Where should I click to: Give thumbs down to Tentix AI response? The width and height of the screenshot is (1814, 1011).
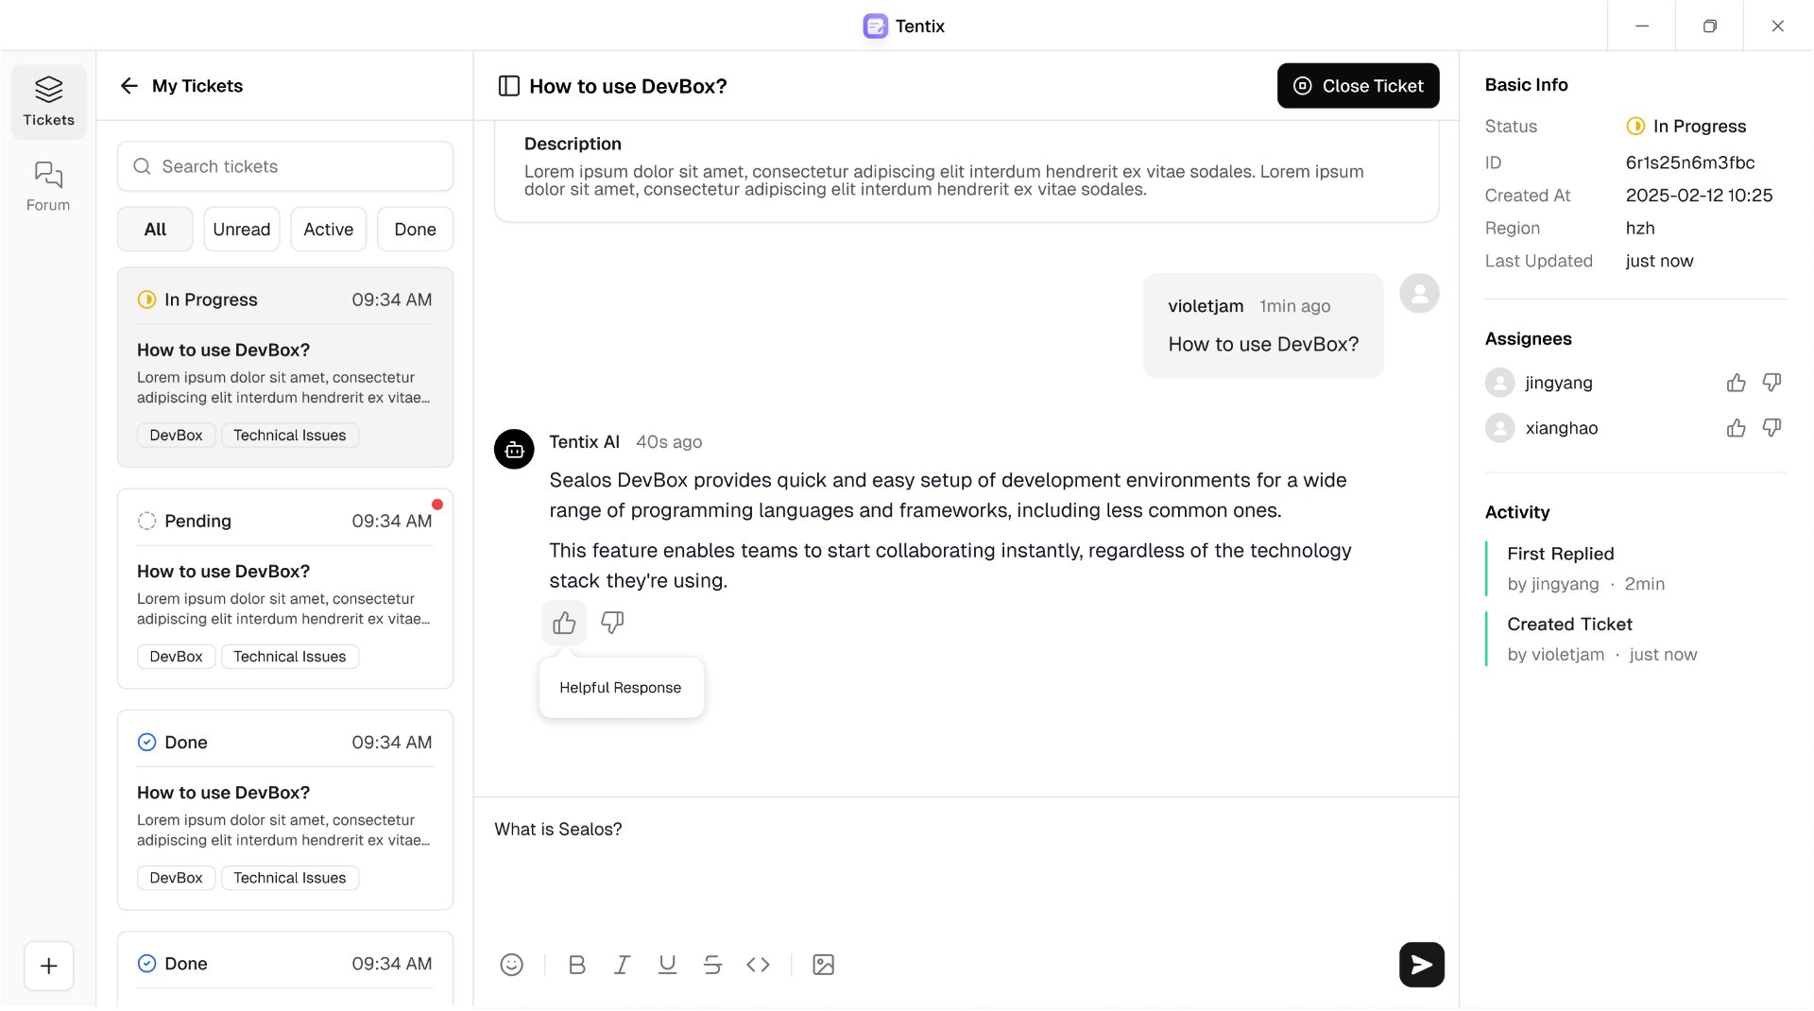(612, 623)
